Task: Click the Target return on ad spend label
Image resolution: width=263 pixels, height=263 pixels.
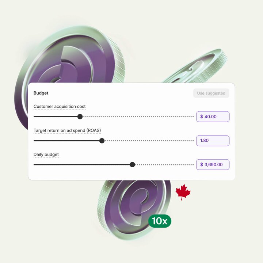Action: 67,130
